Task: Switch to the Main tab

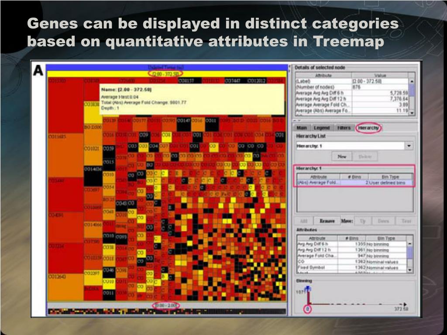Action: pyautogui.click(x=302, y=128)
